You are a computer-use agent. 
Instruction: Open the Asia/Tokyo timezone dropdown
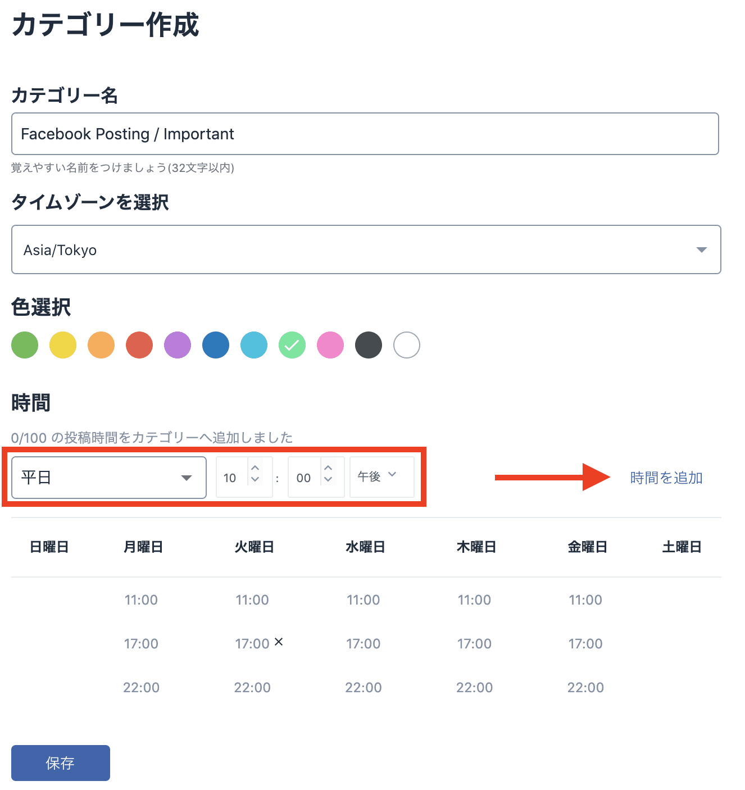[x=366, y=249]
